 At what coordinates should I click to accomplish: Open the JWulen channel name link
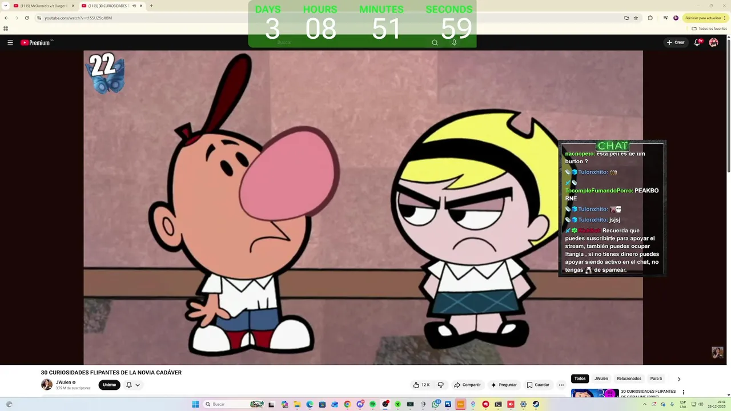[x=63, y=382]
